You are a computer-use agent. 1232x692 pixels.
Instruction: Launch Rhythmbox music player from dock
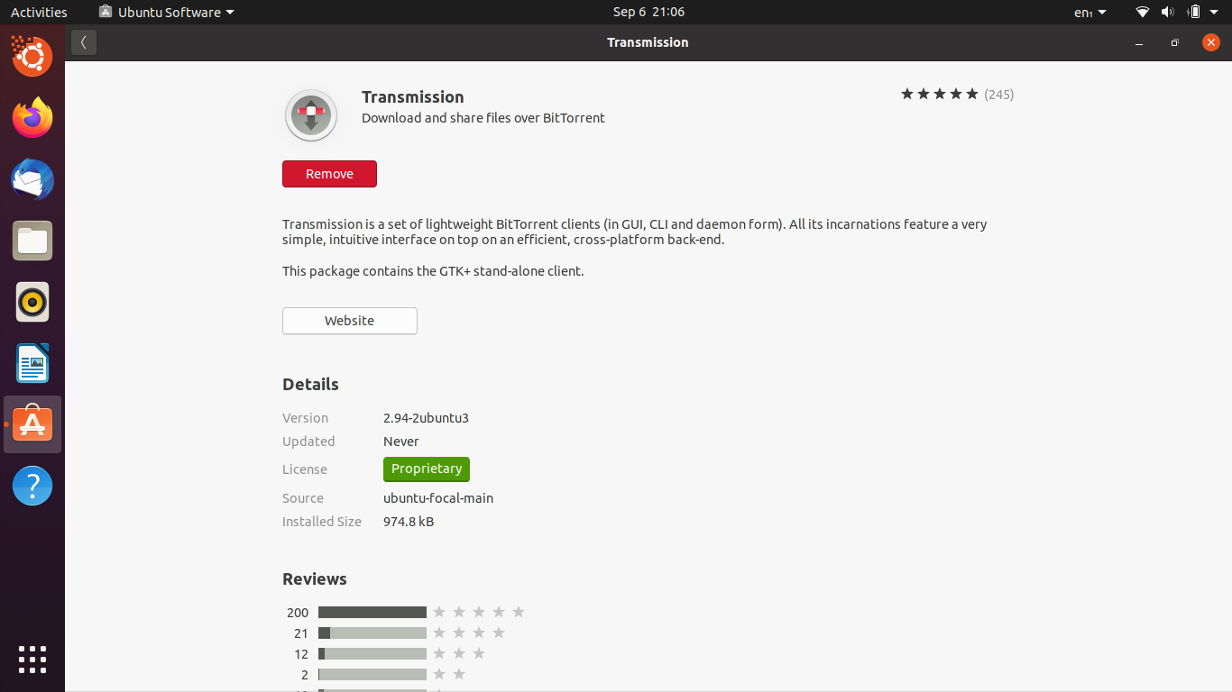(32, 302)
